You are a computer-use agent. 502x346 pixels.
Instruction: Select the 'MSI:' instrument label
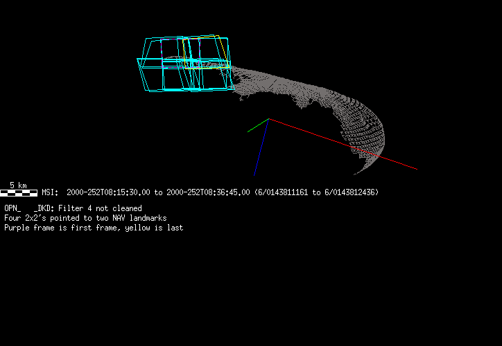[x=50, y=192]
